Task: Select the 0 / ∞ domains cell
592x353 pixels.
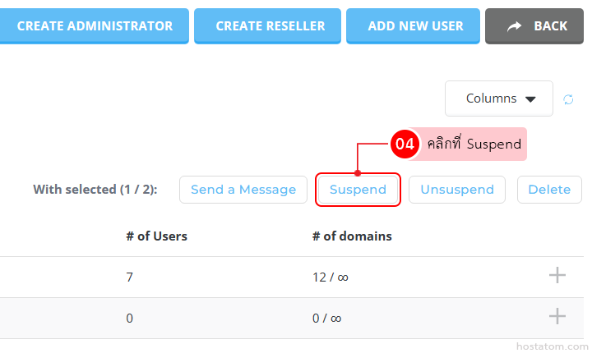Action: coord(326,319)
